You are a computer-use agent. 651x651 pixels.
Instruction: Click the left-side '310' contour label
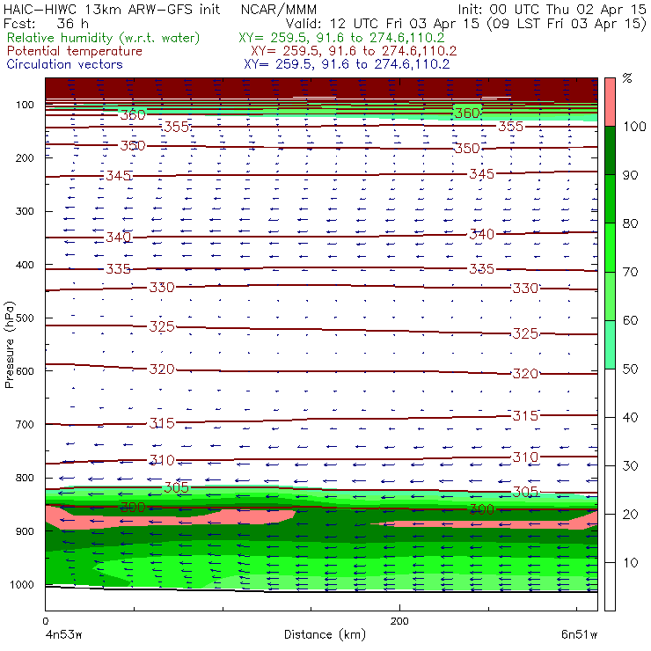coord(162,459)
